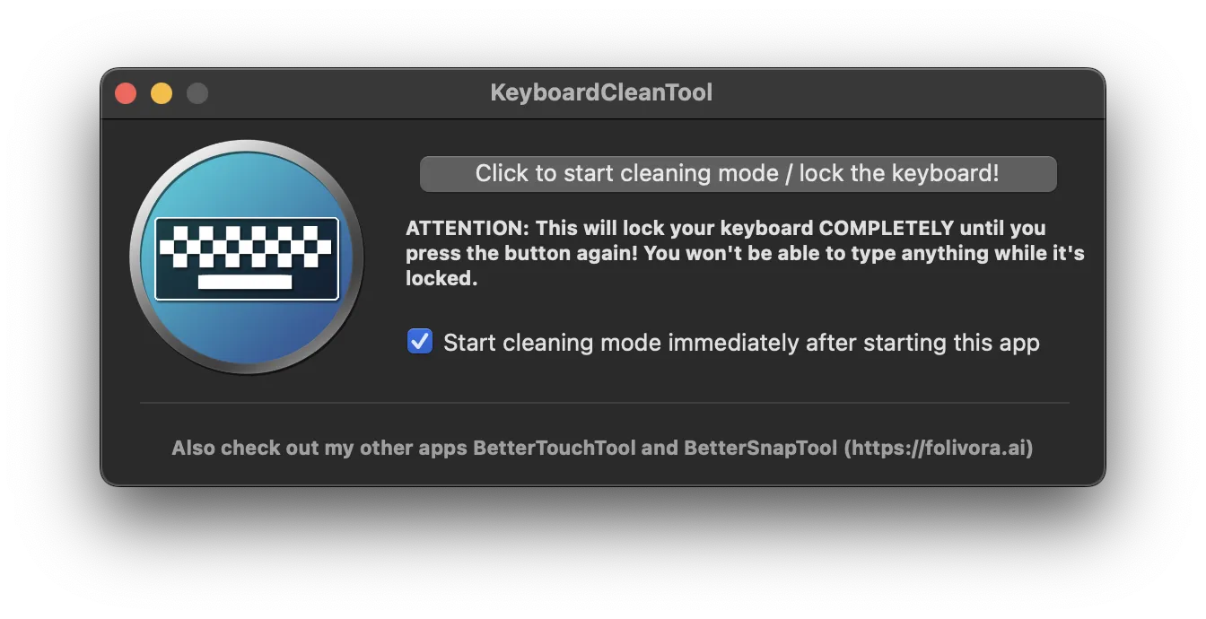Click the ATTENTION warning paragraph
Image resolution: width=1206 pixels, height=619 pixels.
pos(745,253)
